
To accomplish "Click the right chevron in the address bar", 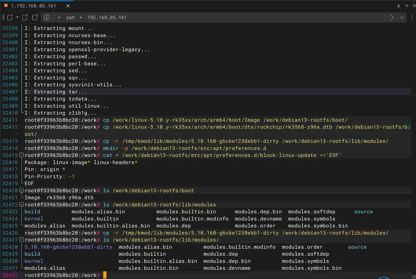I will point(392,17).
